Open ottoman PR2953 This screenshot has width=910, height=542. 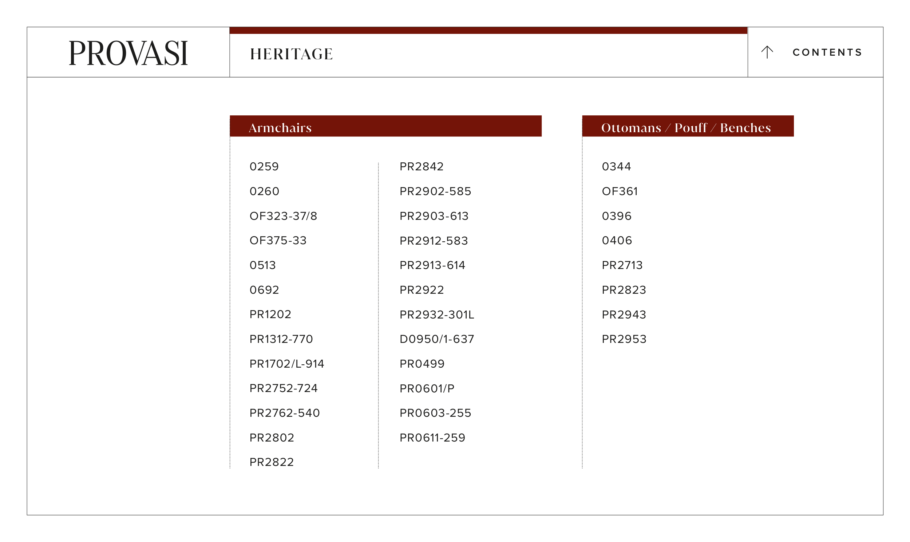[x=624, y=339]
